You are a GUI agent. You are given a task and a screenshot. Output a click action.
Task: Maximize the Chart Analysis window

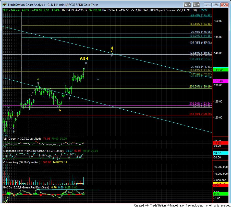coord(216,5)
